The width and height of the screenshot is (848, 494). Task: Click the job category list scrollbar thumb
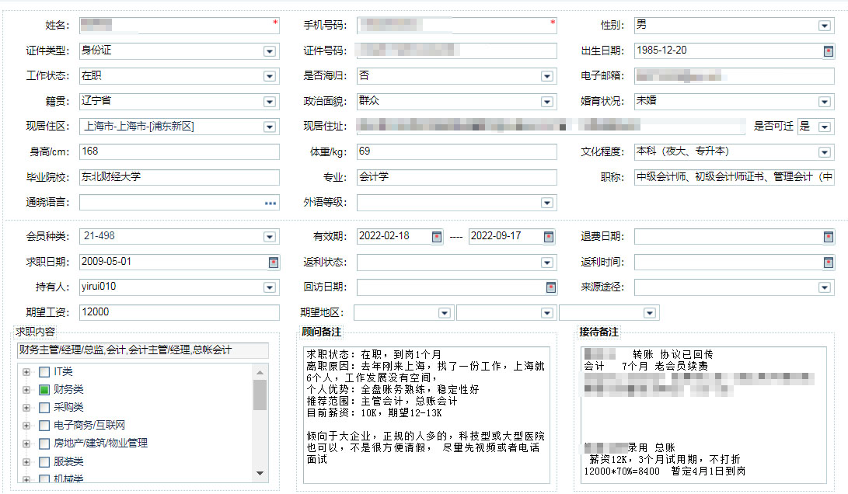(260, 395)
